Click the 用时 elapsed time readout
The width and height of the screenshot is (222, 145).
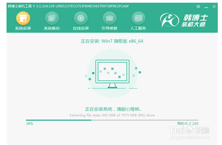pos(188,124)
